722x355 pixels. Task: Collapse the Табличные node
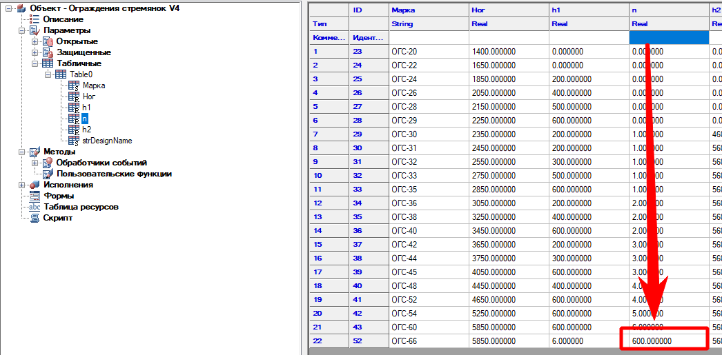(35, 63)
